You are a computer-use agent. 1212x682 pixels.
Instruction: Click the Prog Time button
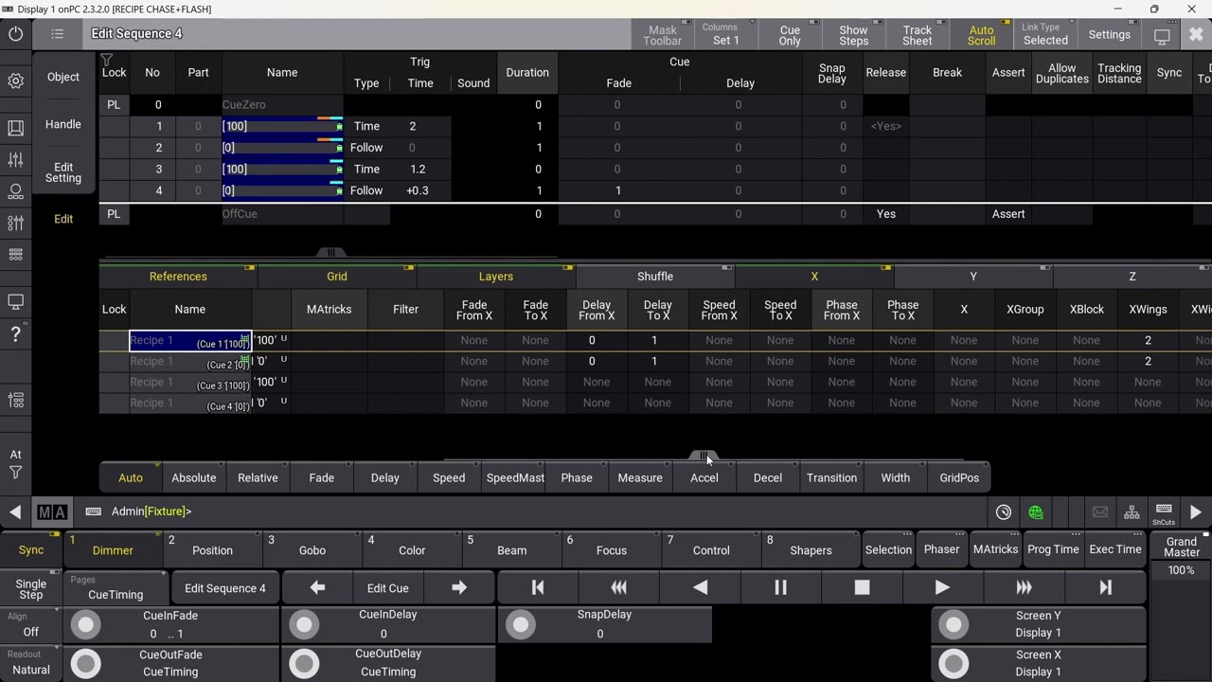coord(1053,549)
